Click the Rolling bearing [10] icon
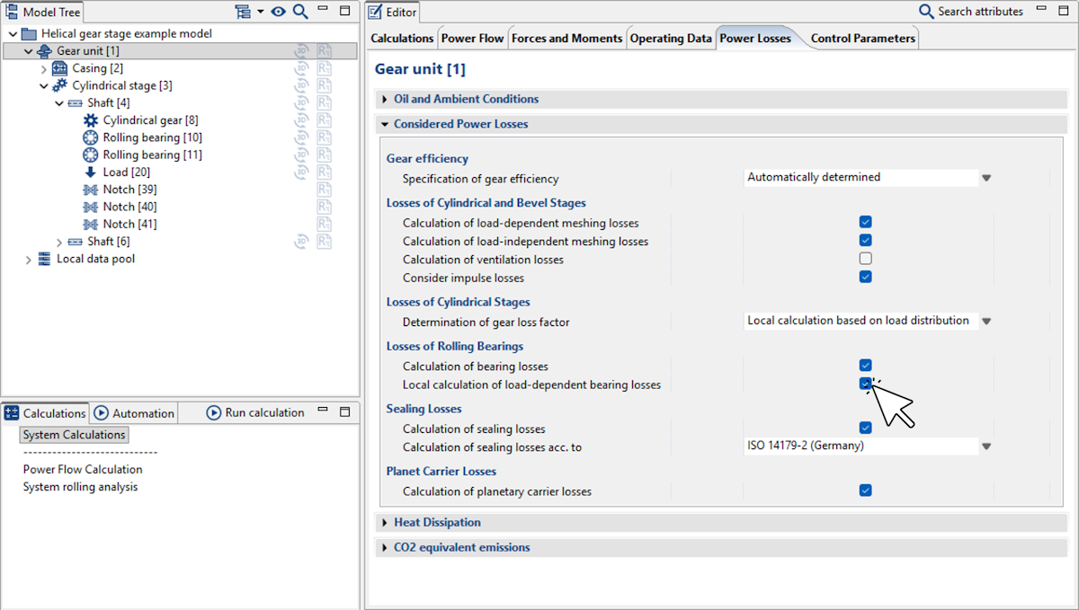1079x610 pixels. pyautogui.click(x=90, y=137)
